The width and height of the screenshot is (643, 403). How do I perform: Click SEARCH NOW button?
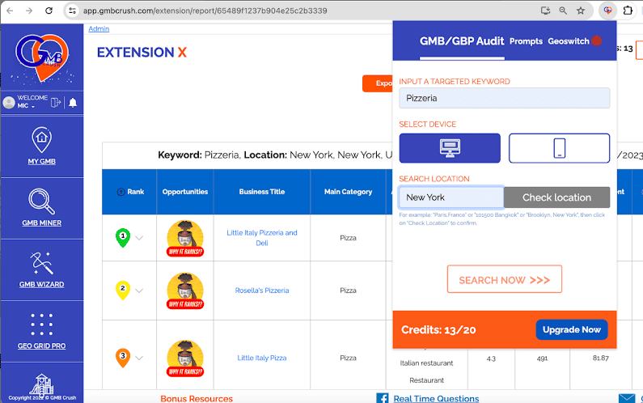click(505, 279)
